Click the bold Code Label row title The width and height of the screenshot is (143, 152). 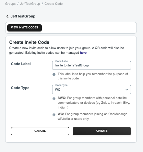(21, 64)
